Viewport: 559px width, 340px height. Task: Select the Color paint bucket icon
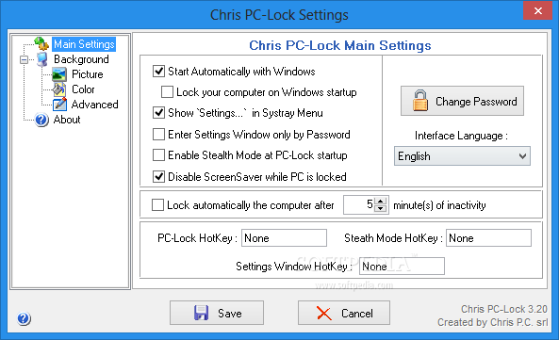pos(58,89)
